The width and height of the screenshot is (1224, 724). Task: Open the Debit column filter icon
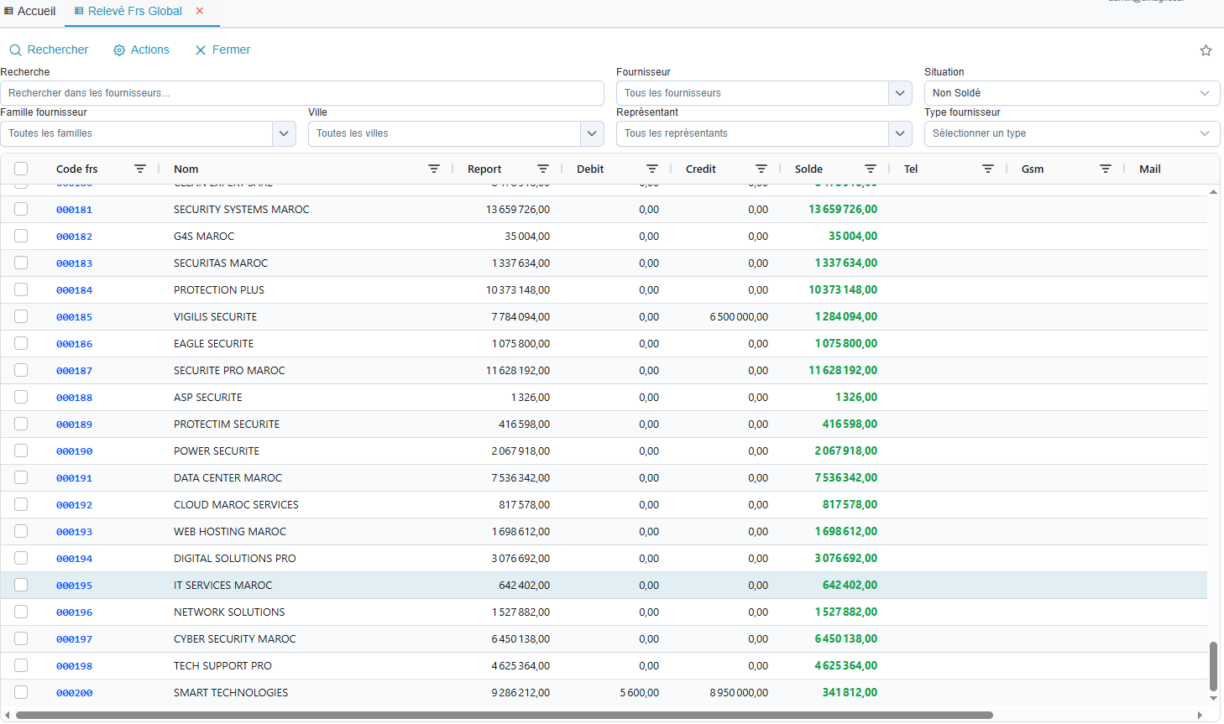pos(652,169)
